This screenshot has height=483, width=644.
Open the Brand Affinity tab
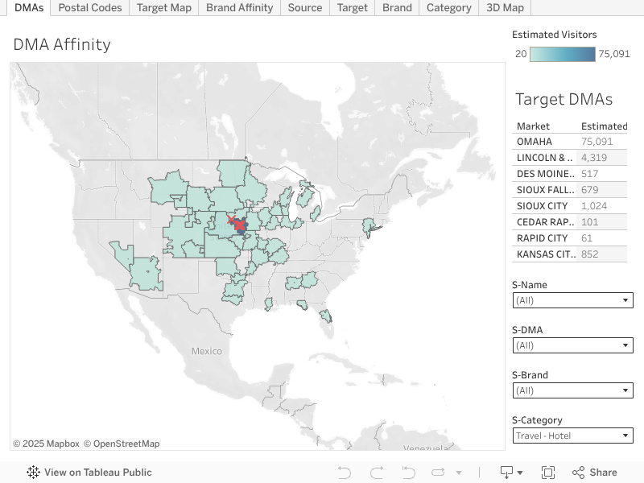239,7
